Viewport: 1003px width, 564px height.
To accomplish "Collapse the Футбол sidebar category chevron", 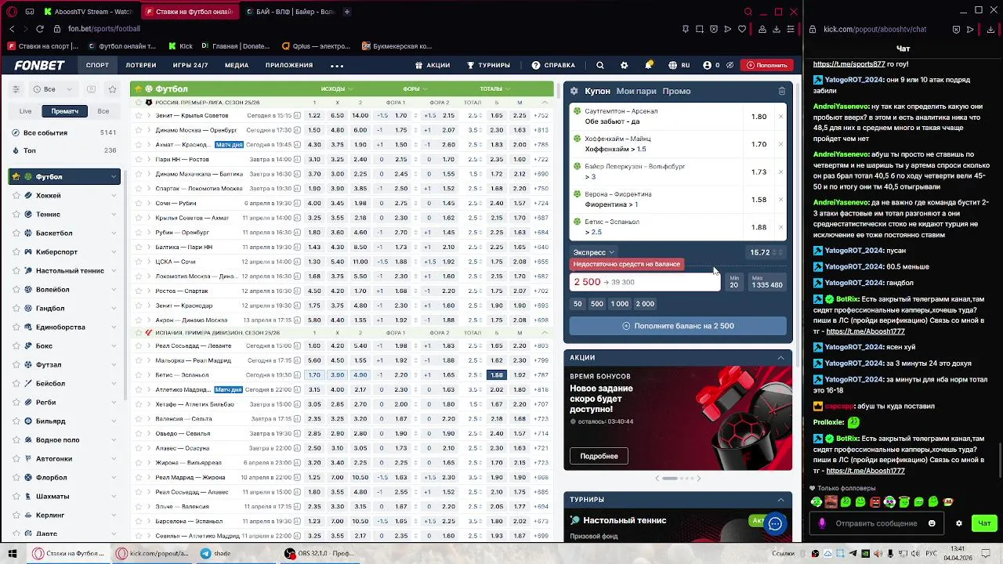I will pos(114,177).
